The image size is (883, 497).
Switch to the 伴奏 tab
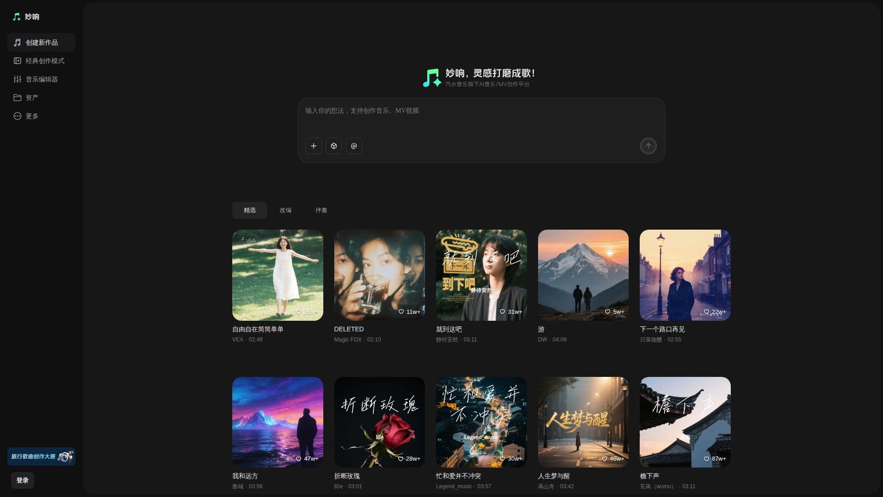[x=321, y=210]
